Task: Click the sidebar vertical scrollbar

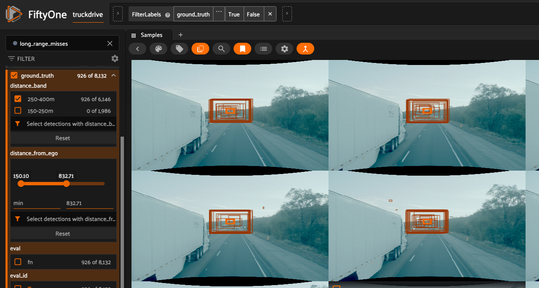Action: pyautogui.click(x=122, y=212)
